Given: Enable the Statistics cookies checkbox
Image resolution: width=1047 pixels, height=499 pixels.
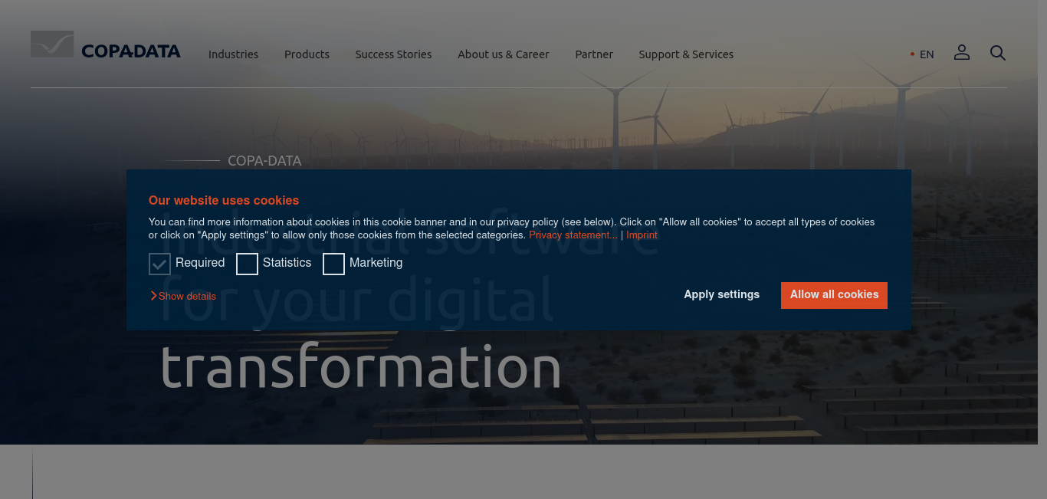Looking at the screenshot, I should pos(247,264).
